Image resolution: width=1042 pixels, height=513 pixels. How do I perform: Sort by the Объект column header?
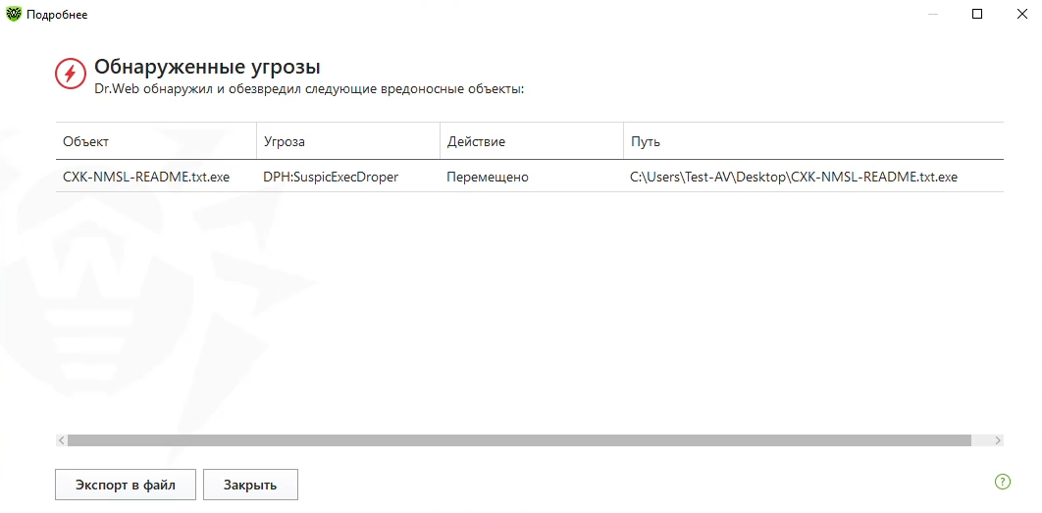tap(156, 141)
